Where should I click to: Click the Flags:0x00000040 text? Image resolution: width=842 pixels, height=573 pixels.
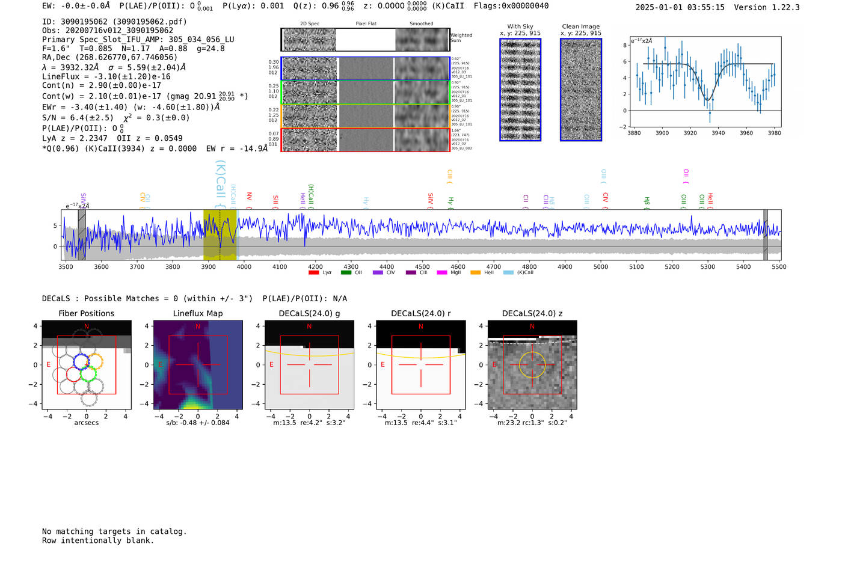(511, 6)
